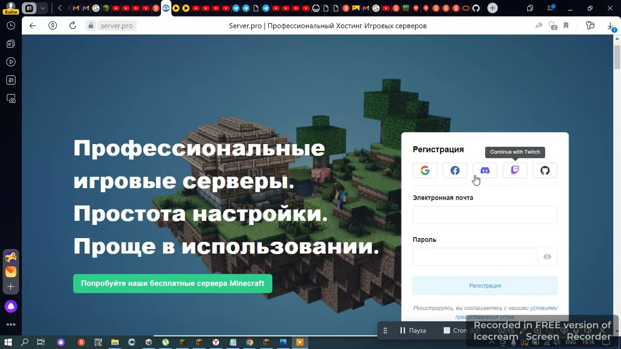The image size is (621, 349).
Task: Continue registration with Google icon
Action: [425, 171]
